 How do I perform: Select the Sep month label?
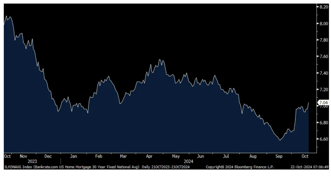tap(279, 156)
